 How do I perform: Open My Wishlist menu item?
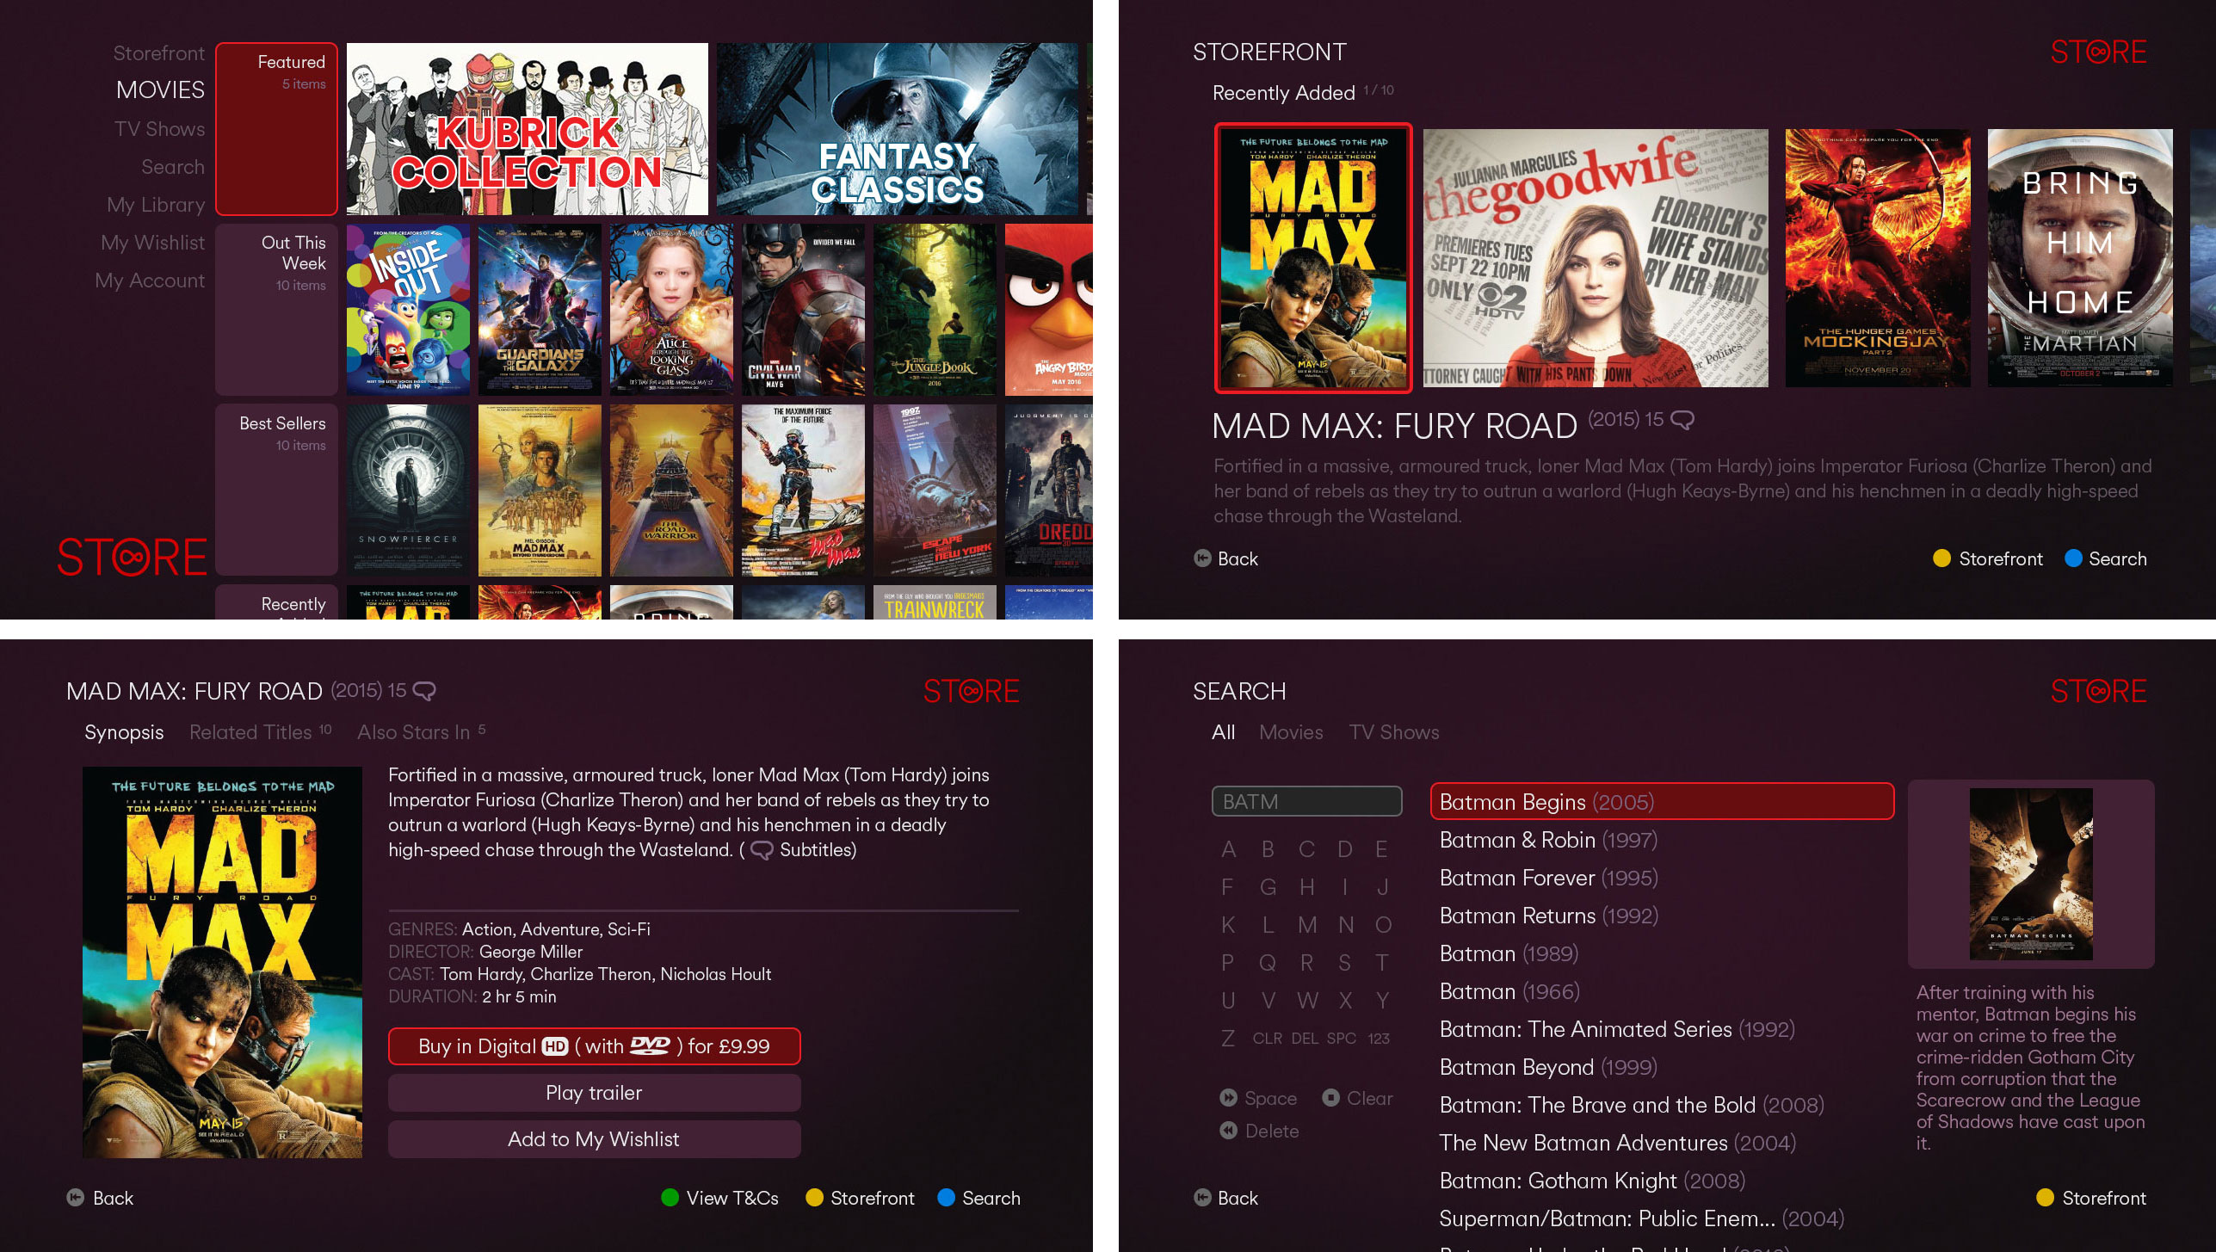click(x=153, y=243)
